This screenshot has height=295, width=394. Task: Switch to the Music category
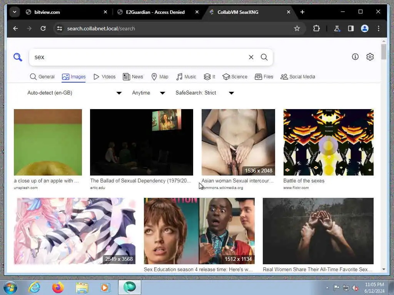[186, 77]
